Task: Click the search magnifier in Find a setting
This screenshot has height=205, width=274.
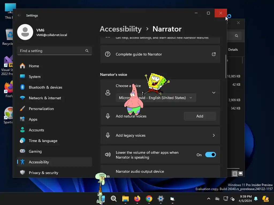Action: [87, 51]
